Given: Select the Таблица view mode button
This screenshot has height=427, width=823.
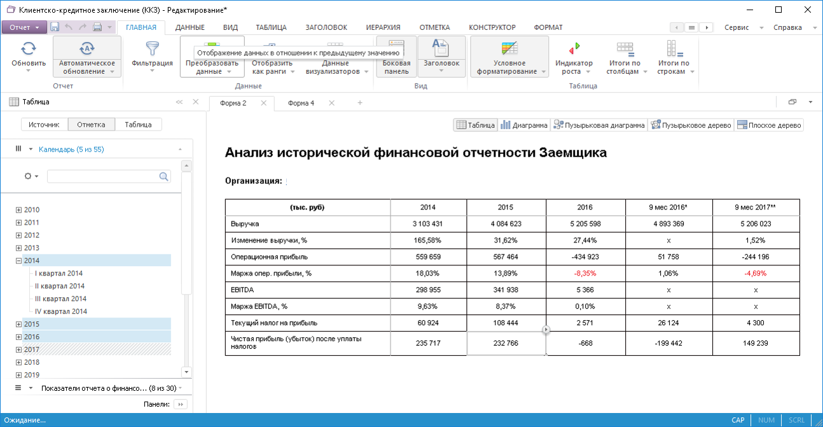Looking at the screenshot, I should click(475, 125).
